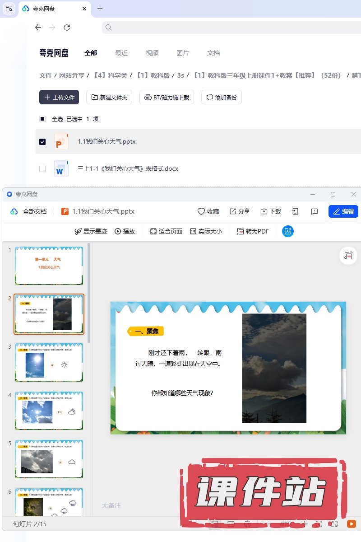
Task: Open a new browser tab with plus icon
Action: (x=100, y=9)
